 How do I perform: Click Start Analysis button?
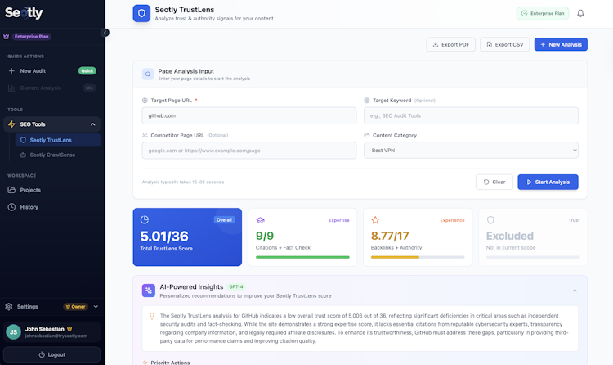click(548, 182)
